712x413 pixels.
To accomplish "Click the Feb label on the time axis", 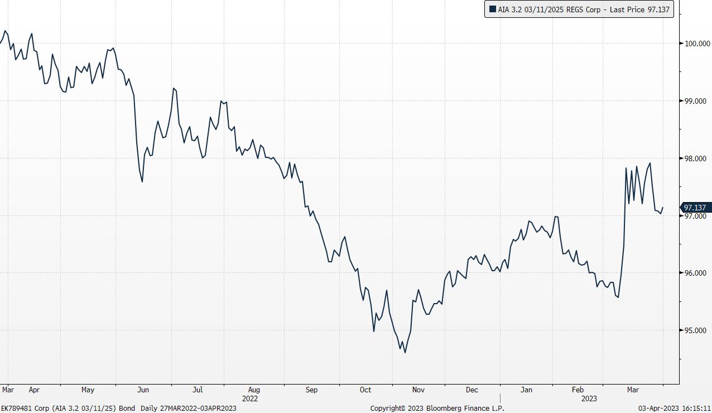I will [x=578, y=390].
